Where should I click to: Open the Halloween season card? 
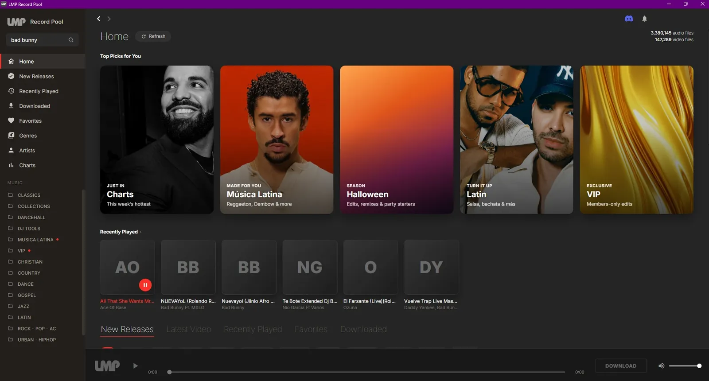(397, 140)
